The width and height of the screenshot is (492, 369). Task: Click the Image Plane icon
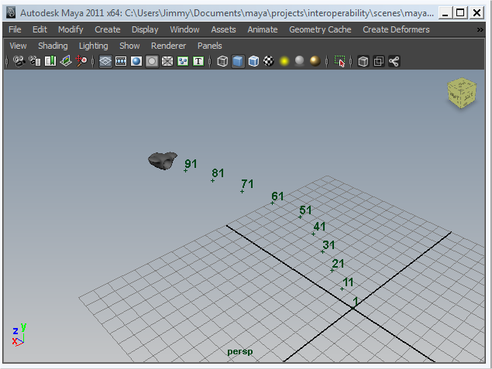[66, 61]
